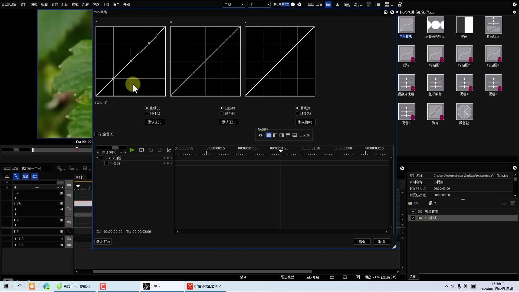519x292 pixels.
Task: Show hidden system tray icons
Action: click(x=446, y=286)
